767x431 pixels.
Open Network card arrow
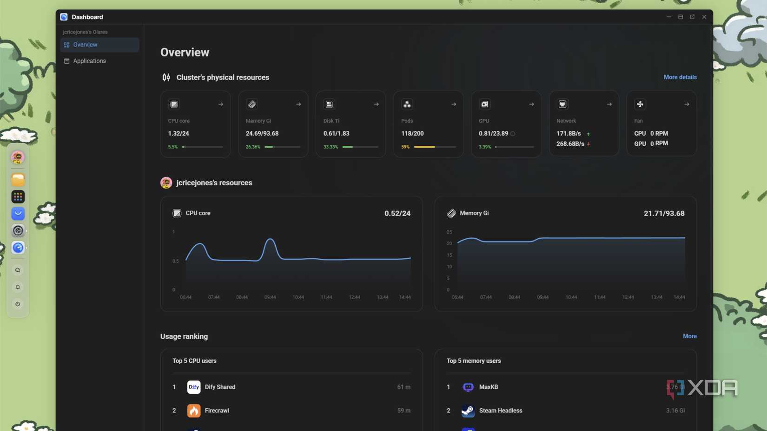[x=609, y=104]
